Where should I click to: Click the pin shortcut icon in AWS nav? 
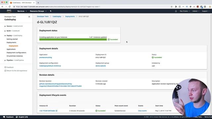(51, 11)
